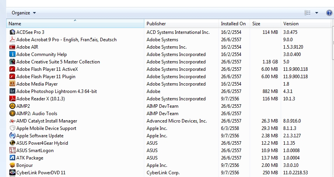Select the ACDSee Pro 3 icon
Viewport: 334px width, 177px height.
[12, 32]
